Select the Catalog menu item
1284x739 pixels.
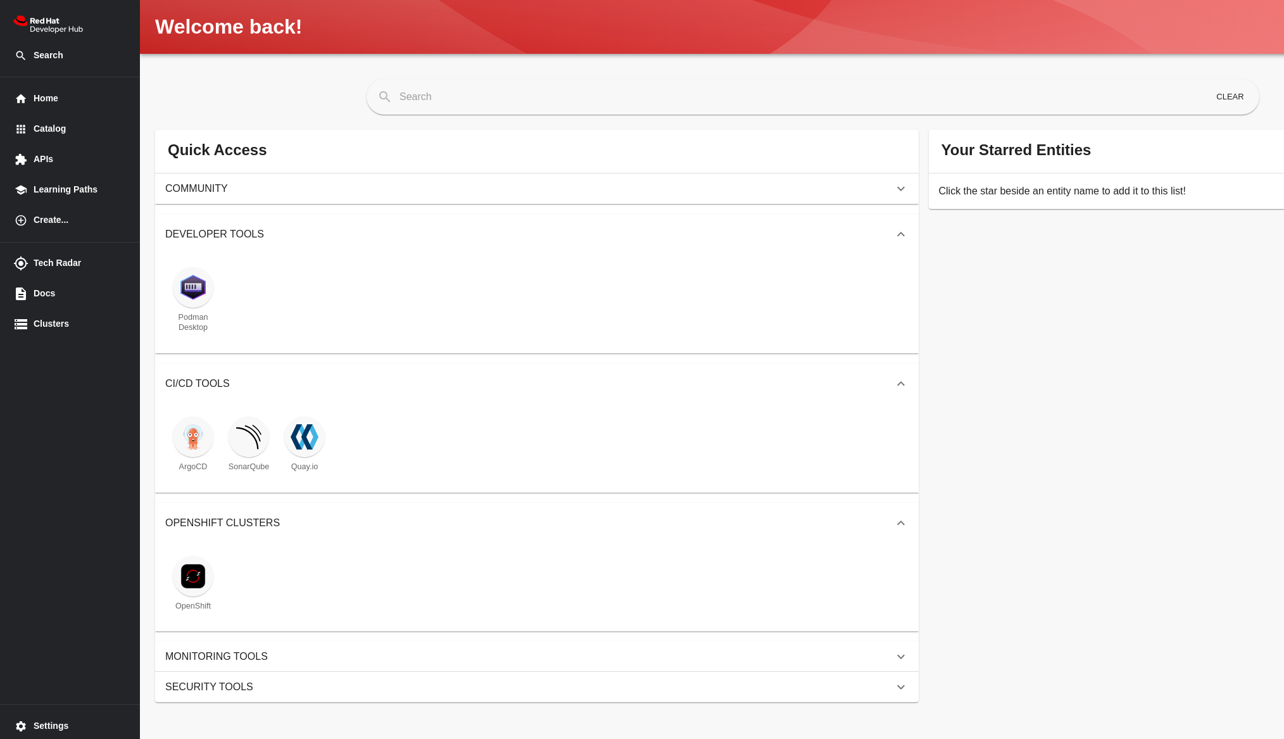click(x=49, y=129)
